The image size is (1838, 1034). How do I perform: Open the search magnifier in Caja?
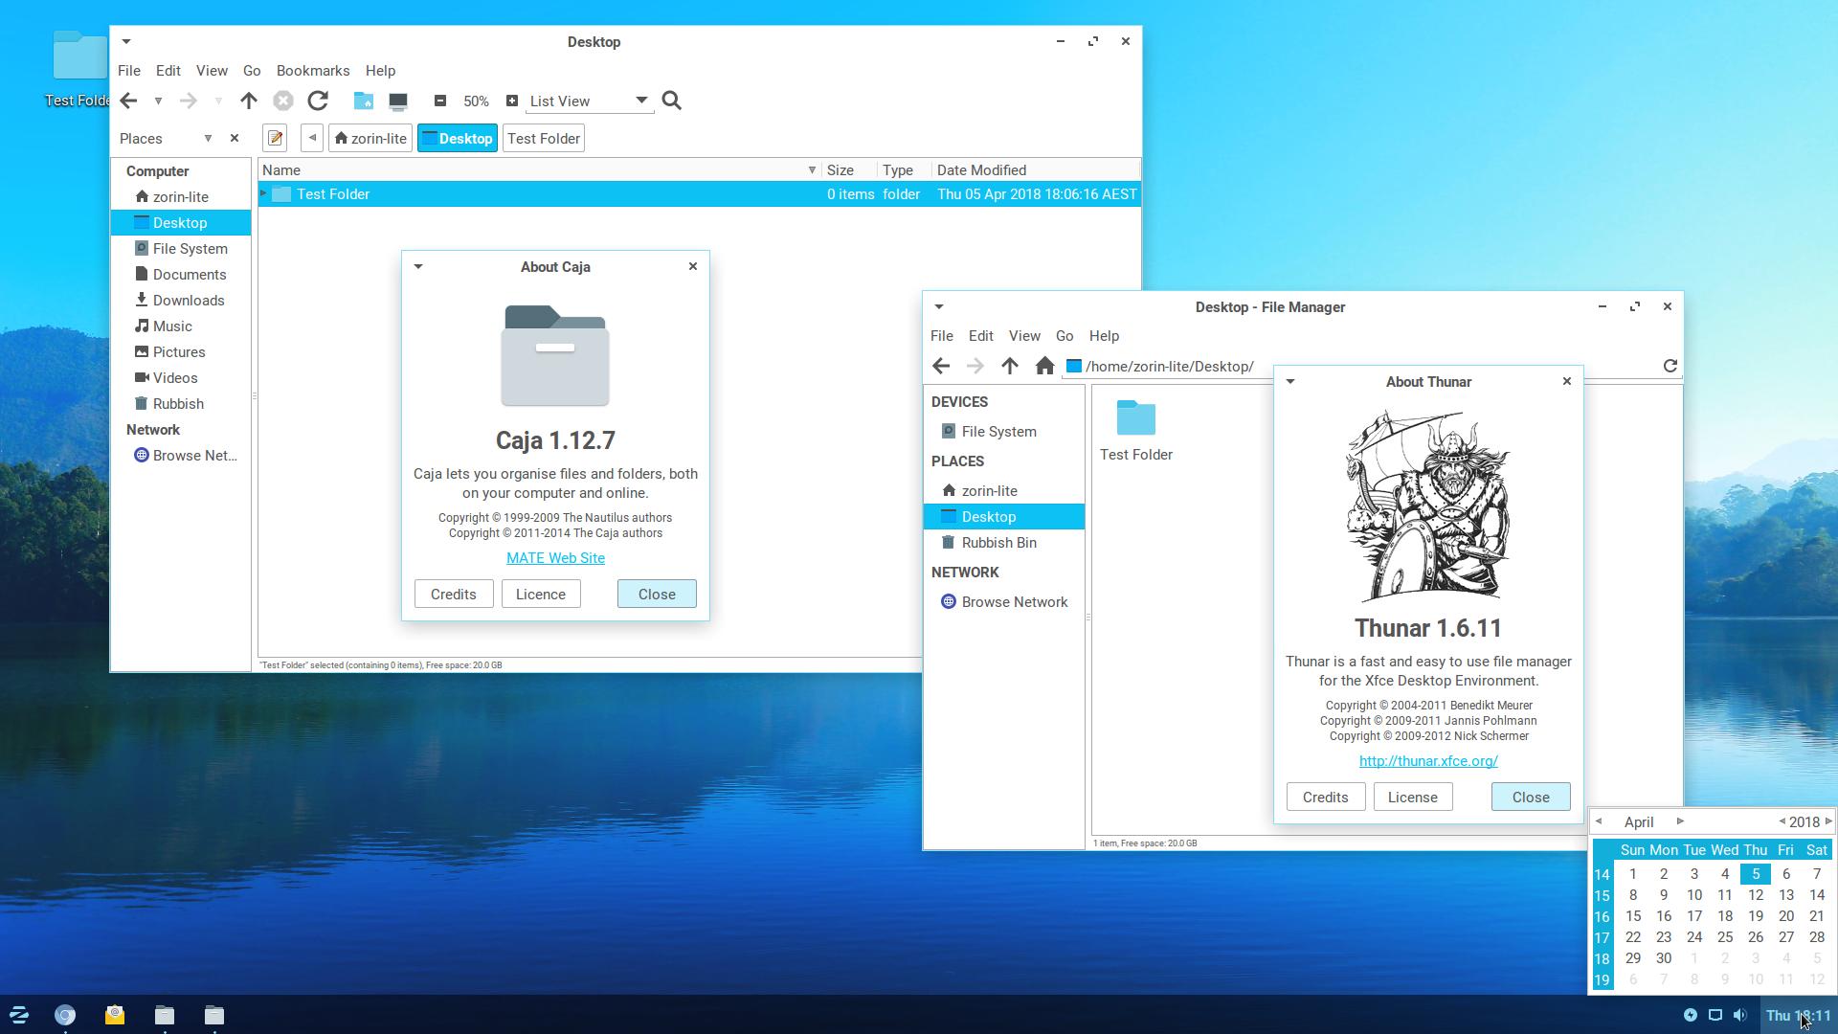click(672, 101)
